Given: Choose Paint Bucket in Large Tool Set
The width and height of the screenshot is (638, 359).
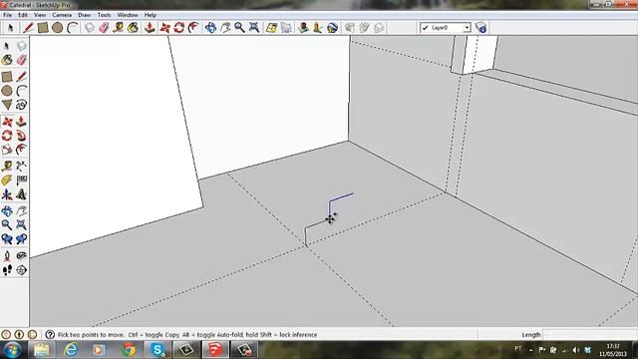Looking at the screenshot, I should click(x=7, y=60).
